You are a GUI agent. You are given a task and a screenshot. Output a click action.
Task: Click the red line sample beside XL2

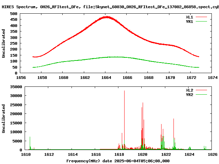coord(201,90)
